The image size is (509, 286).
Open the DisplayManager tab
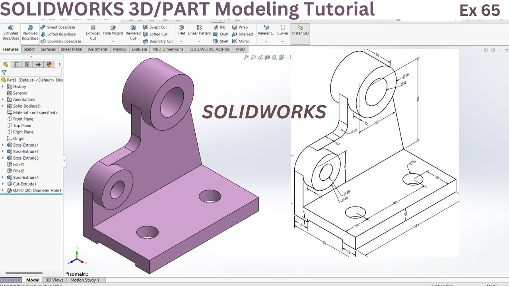tap(49, 64)
